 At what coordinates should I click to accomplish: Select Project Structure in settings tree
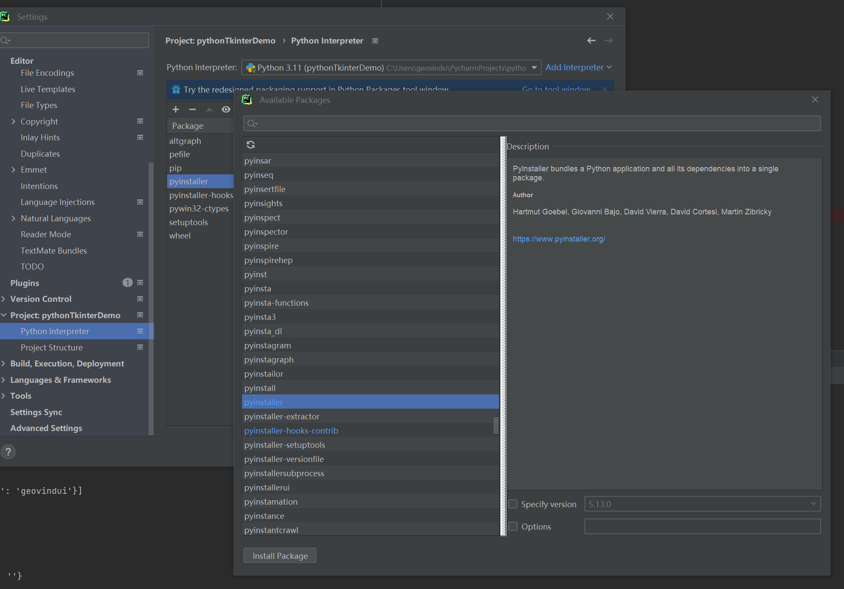point(52,347)
